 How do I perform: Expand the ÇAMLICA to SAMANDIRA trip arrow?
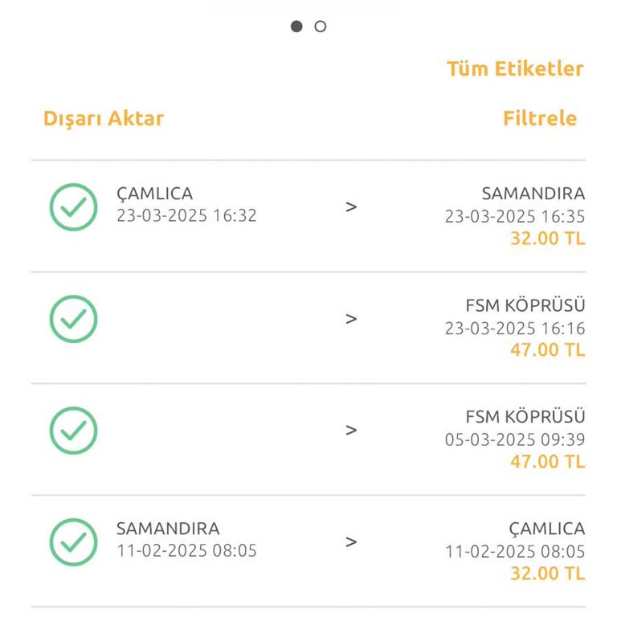click(351, 207)
